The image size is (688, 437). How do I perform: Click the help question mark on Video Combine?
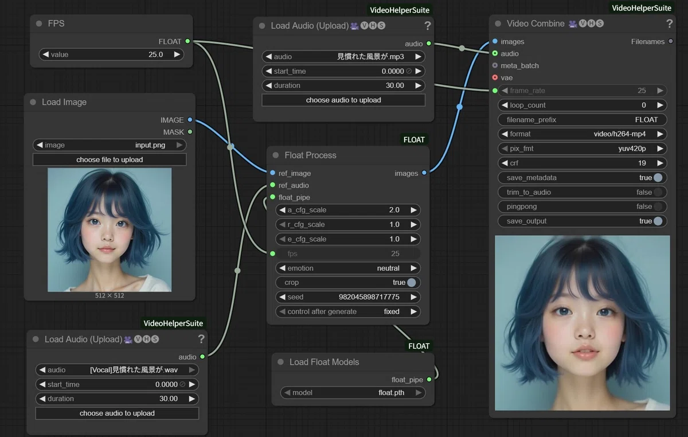coord(669,24)
